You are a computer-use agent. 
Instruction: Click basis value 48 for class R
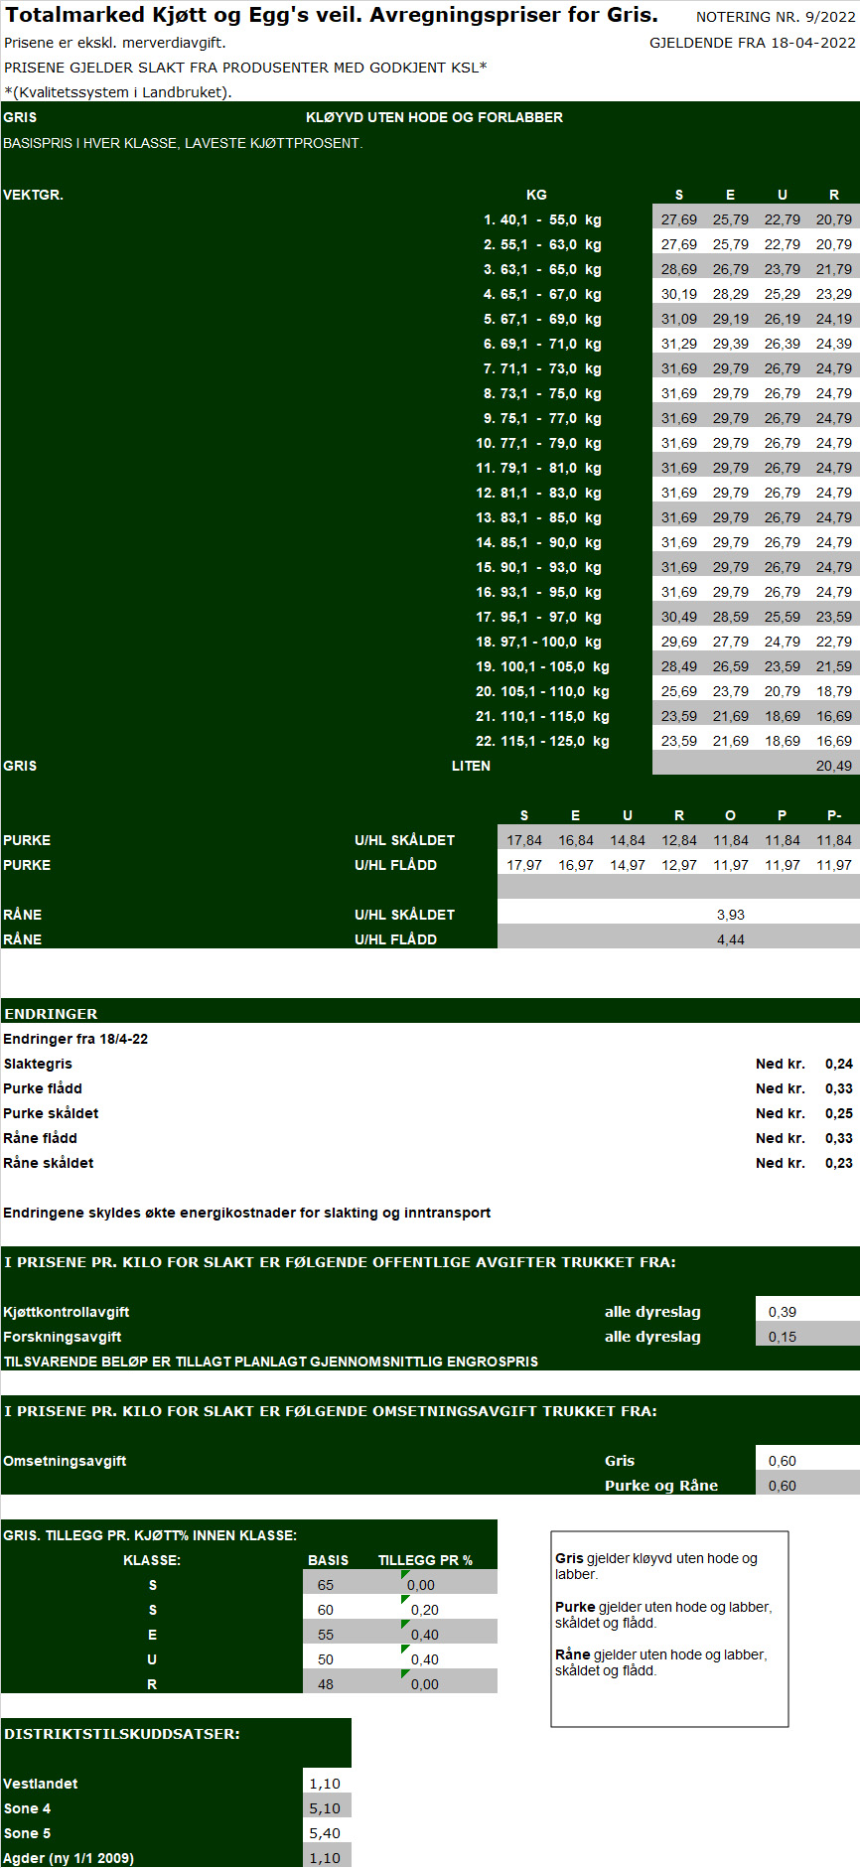point(326,1684)
